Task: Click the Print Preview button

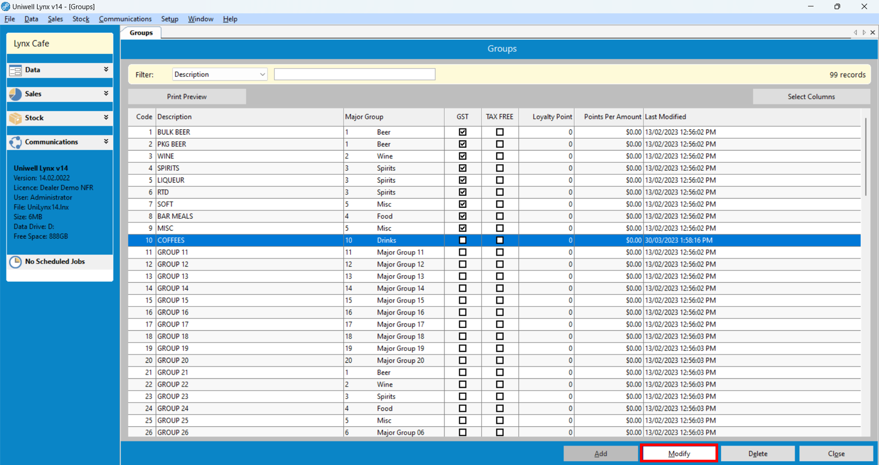Action: [x=187, y=97]
